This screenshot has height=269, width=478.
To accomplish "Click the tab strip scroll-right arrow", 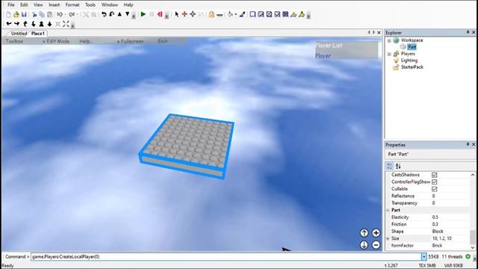I will tap(373, 32).
